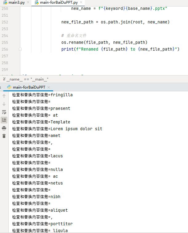Print the console output using the printer icon
Image resolution: width=188 pixels, height=233 pixels.
coord(4,128)
